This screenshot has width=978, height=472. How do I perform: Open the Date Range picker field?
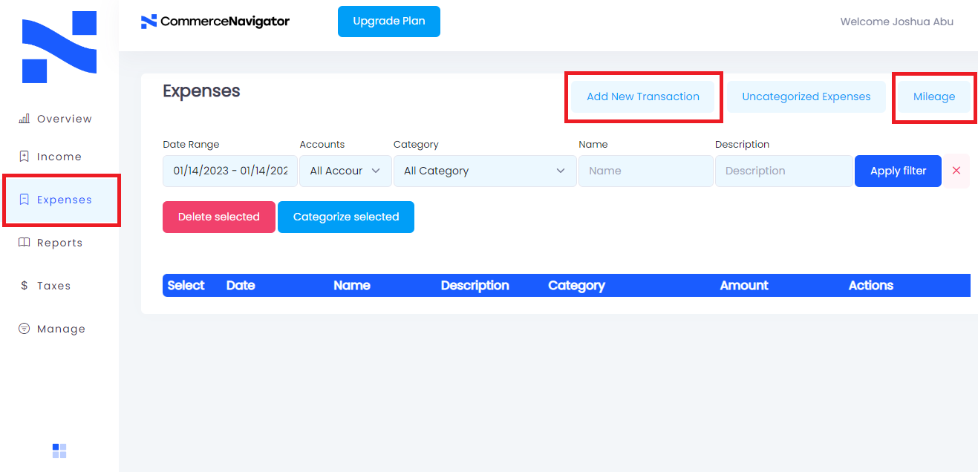pyautogui.click(x=230, y=171)
